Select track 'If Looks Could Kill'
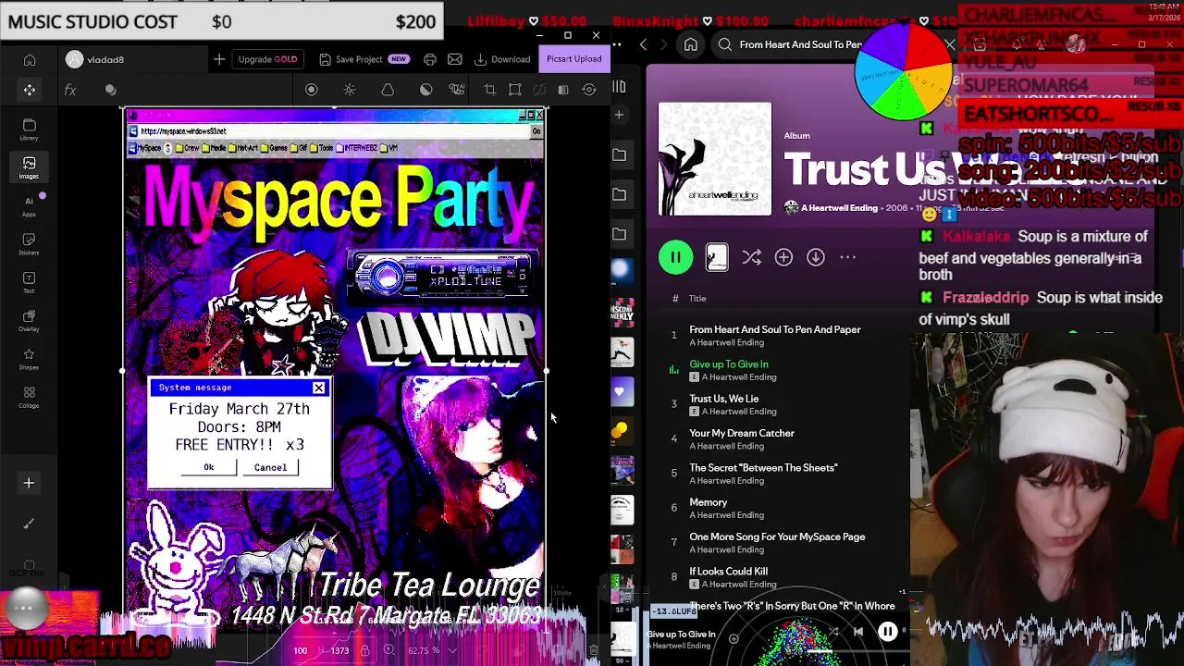The image size is (1184, 666). [x=728, y=572]
